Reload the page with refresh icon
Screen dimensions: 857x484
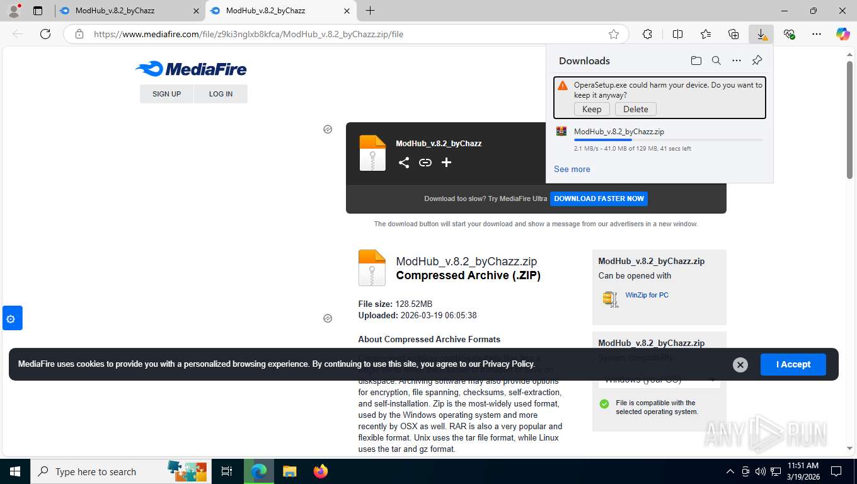pos(45,34)
